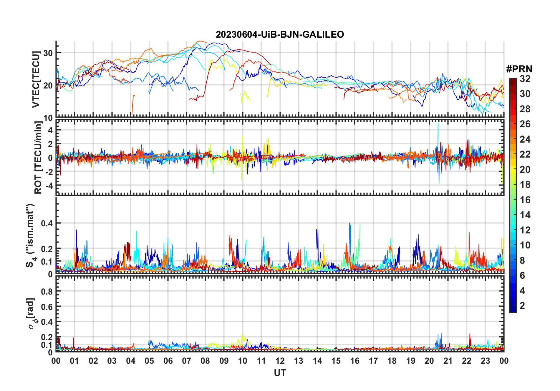Click the 0.8 tick on the sigma phi axis
Viewport: 560px width, 391px height.
tap(47, 291)
